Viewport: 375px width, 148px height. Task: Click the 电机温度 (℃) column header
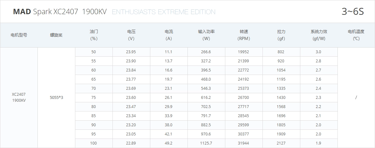(x=356, y=35)
